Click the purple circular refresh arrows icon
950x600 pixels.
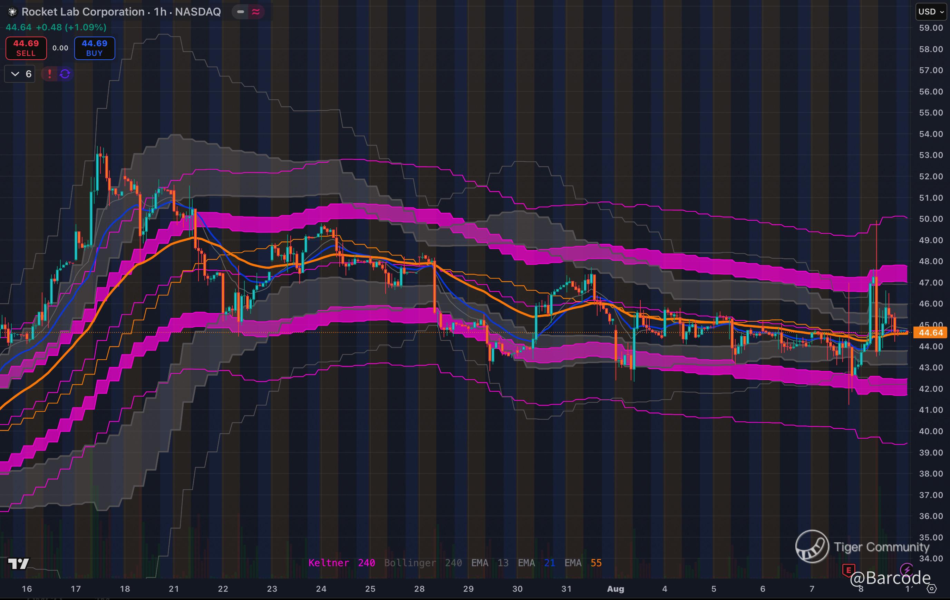tap(65, 74)
